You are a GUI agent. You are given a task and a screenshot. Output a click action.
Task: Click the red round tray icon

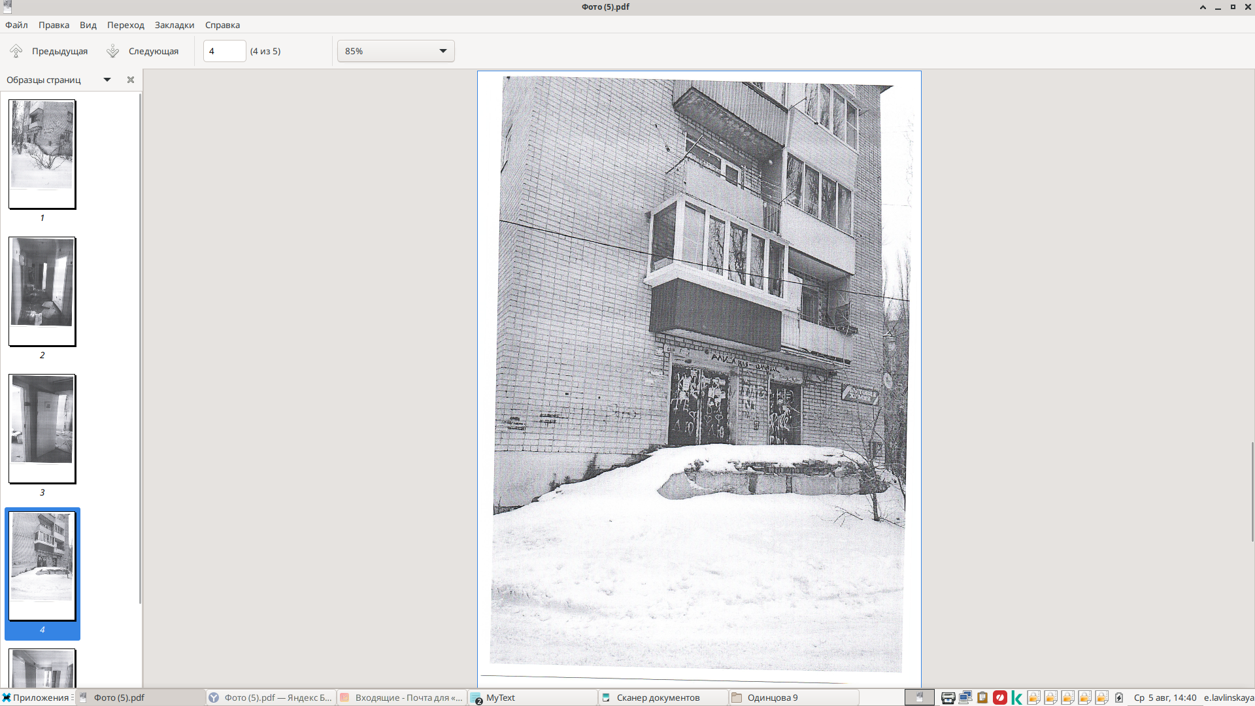[x=1000, y=698]
